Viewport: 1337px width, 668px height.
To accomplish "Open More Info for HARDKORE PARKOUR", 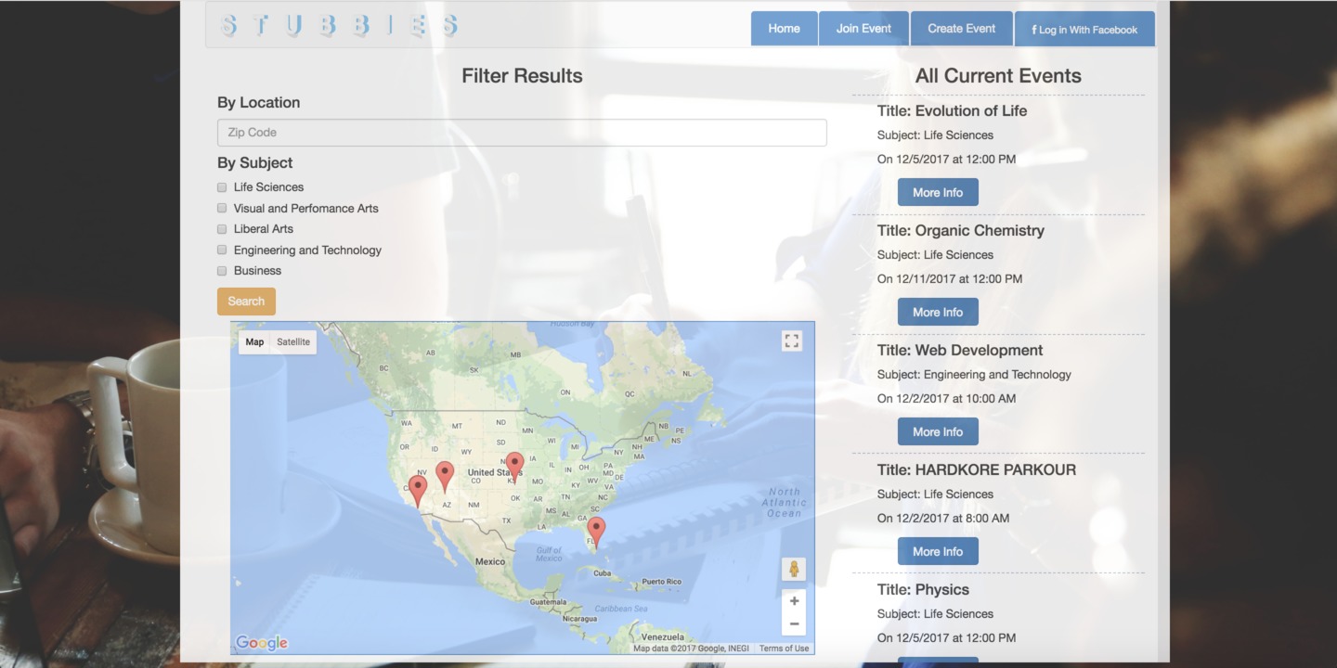I will coord(938,551).
